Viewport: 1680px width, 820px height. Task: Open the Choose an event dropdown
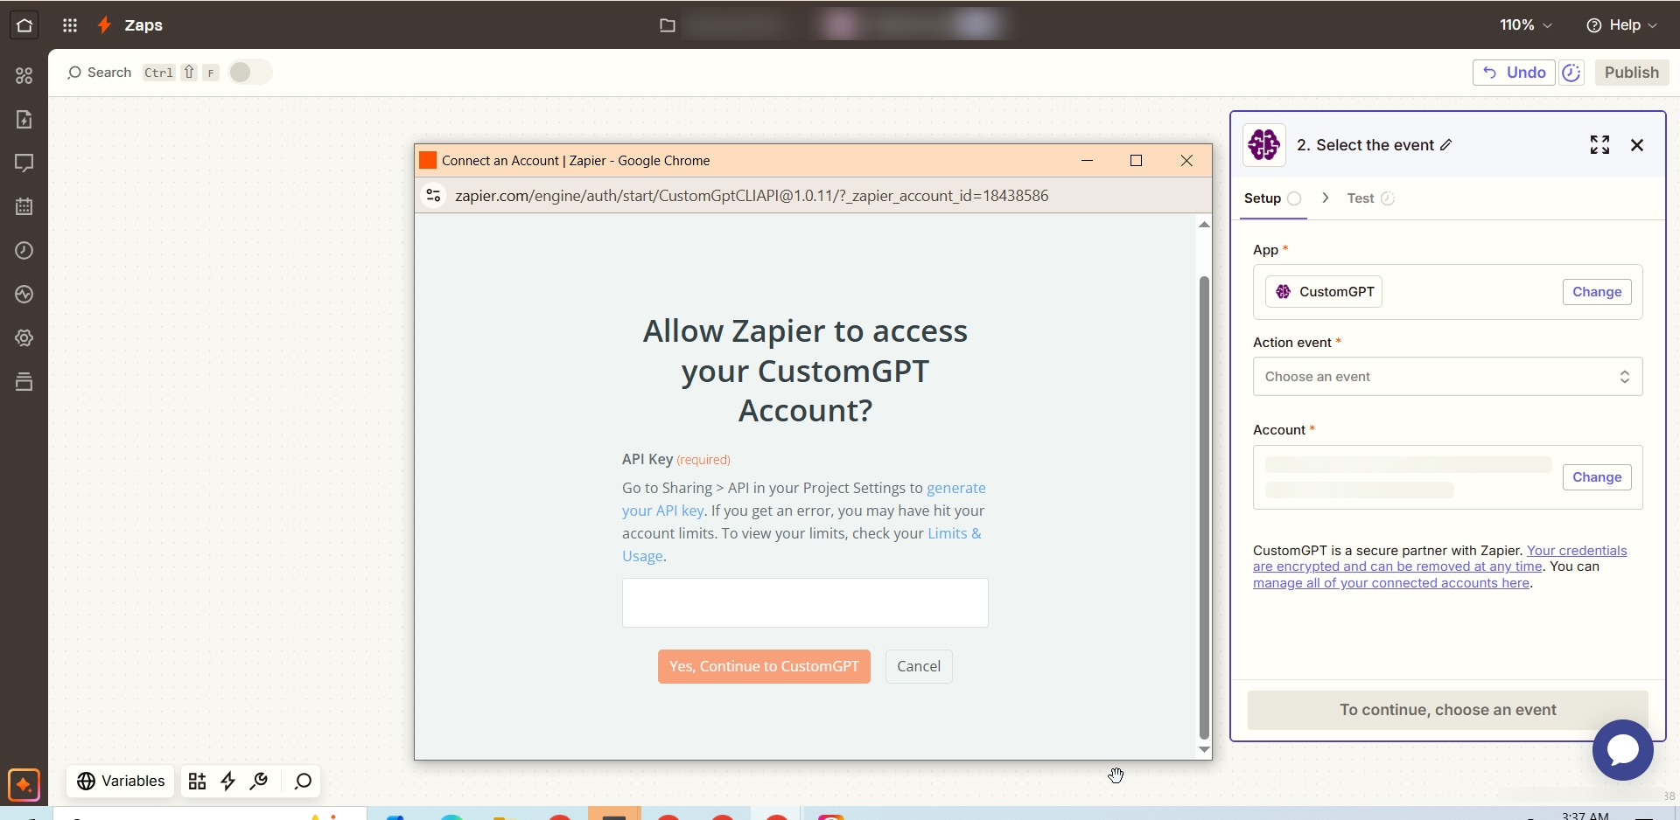1447,377
